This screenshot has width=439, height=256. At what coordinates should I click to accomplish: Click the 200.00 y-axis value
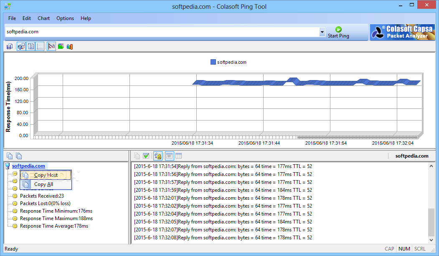[22, 78]
